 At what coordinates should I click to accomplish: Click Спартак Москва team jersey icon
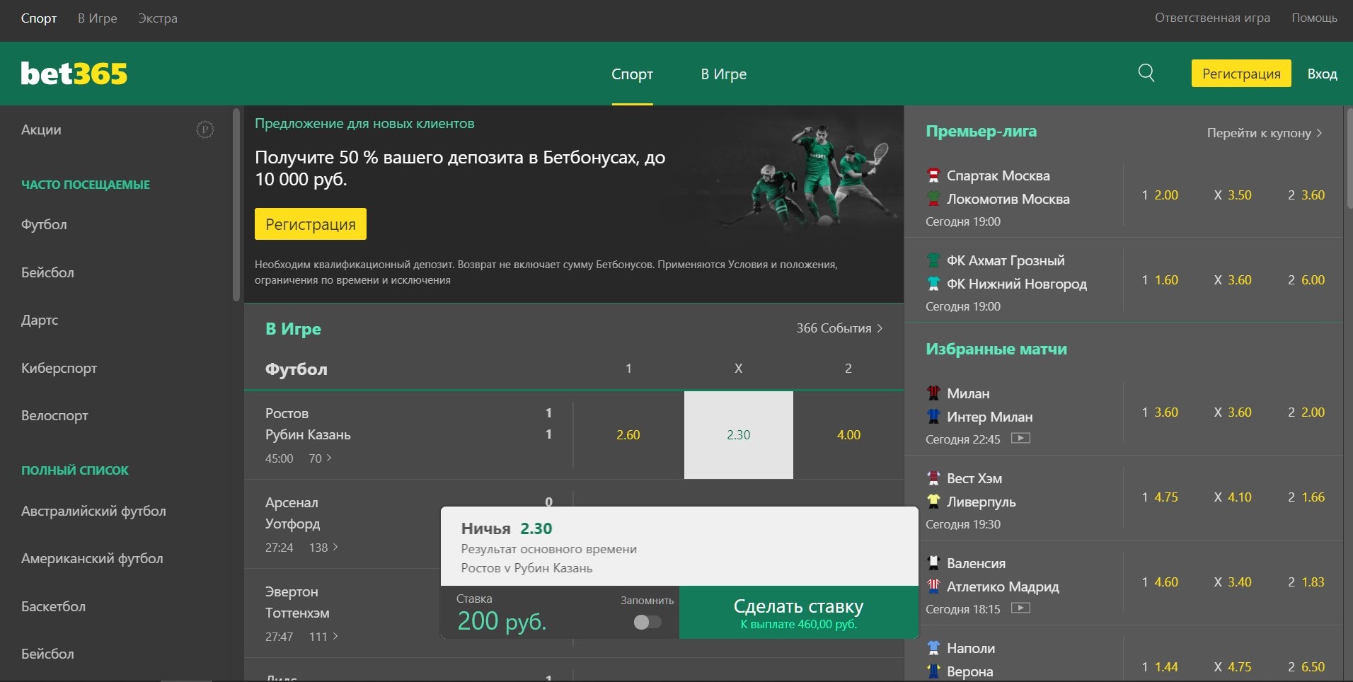pyautogui.click(x=933, y=175)
